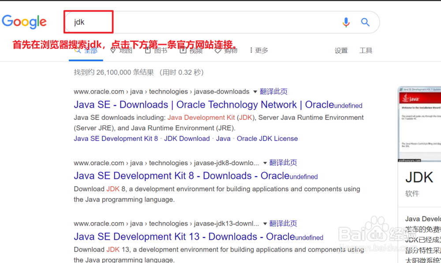Image resolution: width=441 pixels, height=263 pixels.
Task: Click 翻译此页 for javase-downloads result
Action: click(x=273, y=92)
